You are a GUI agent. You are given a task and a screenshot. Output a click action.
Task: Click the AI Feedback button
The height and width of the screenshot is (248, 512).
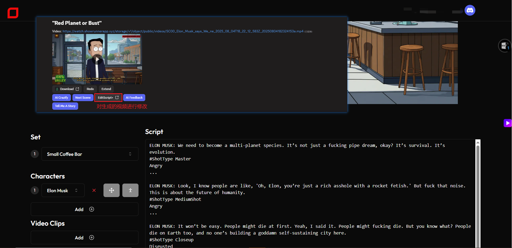(x=134, y=98)
